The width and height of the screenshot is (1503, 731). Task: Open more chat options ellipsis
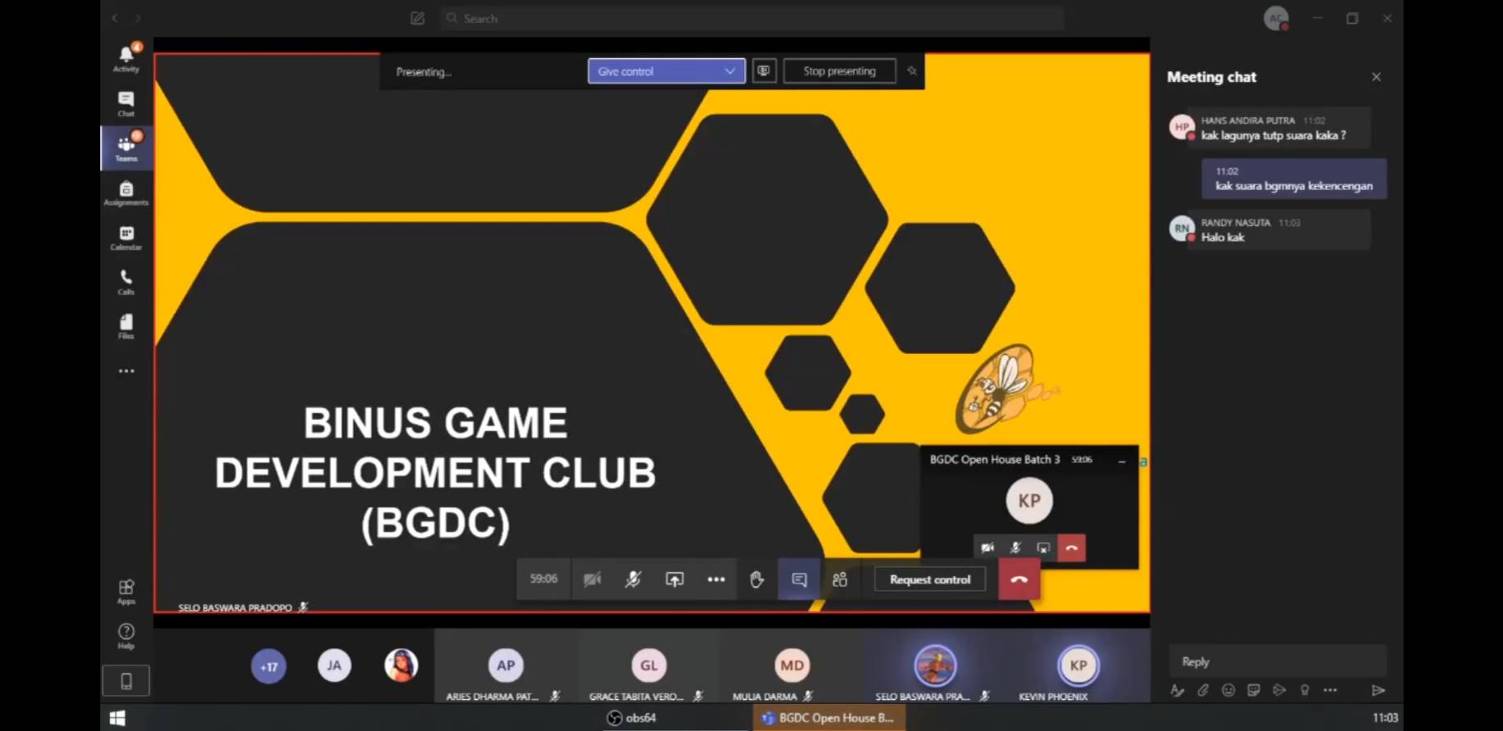point(1330,690)
